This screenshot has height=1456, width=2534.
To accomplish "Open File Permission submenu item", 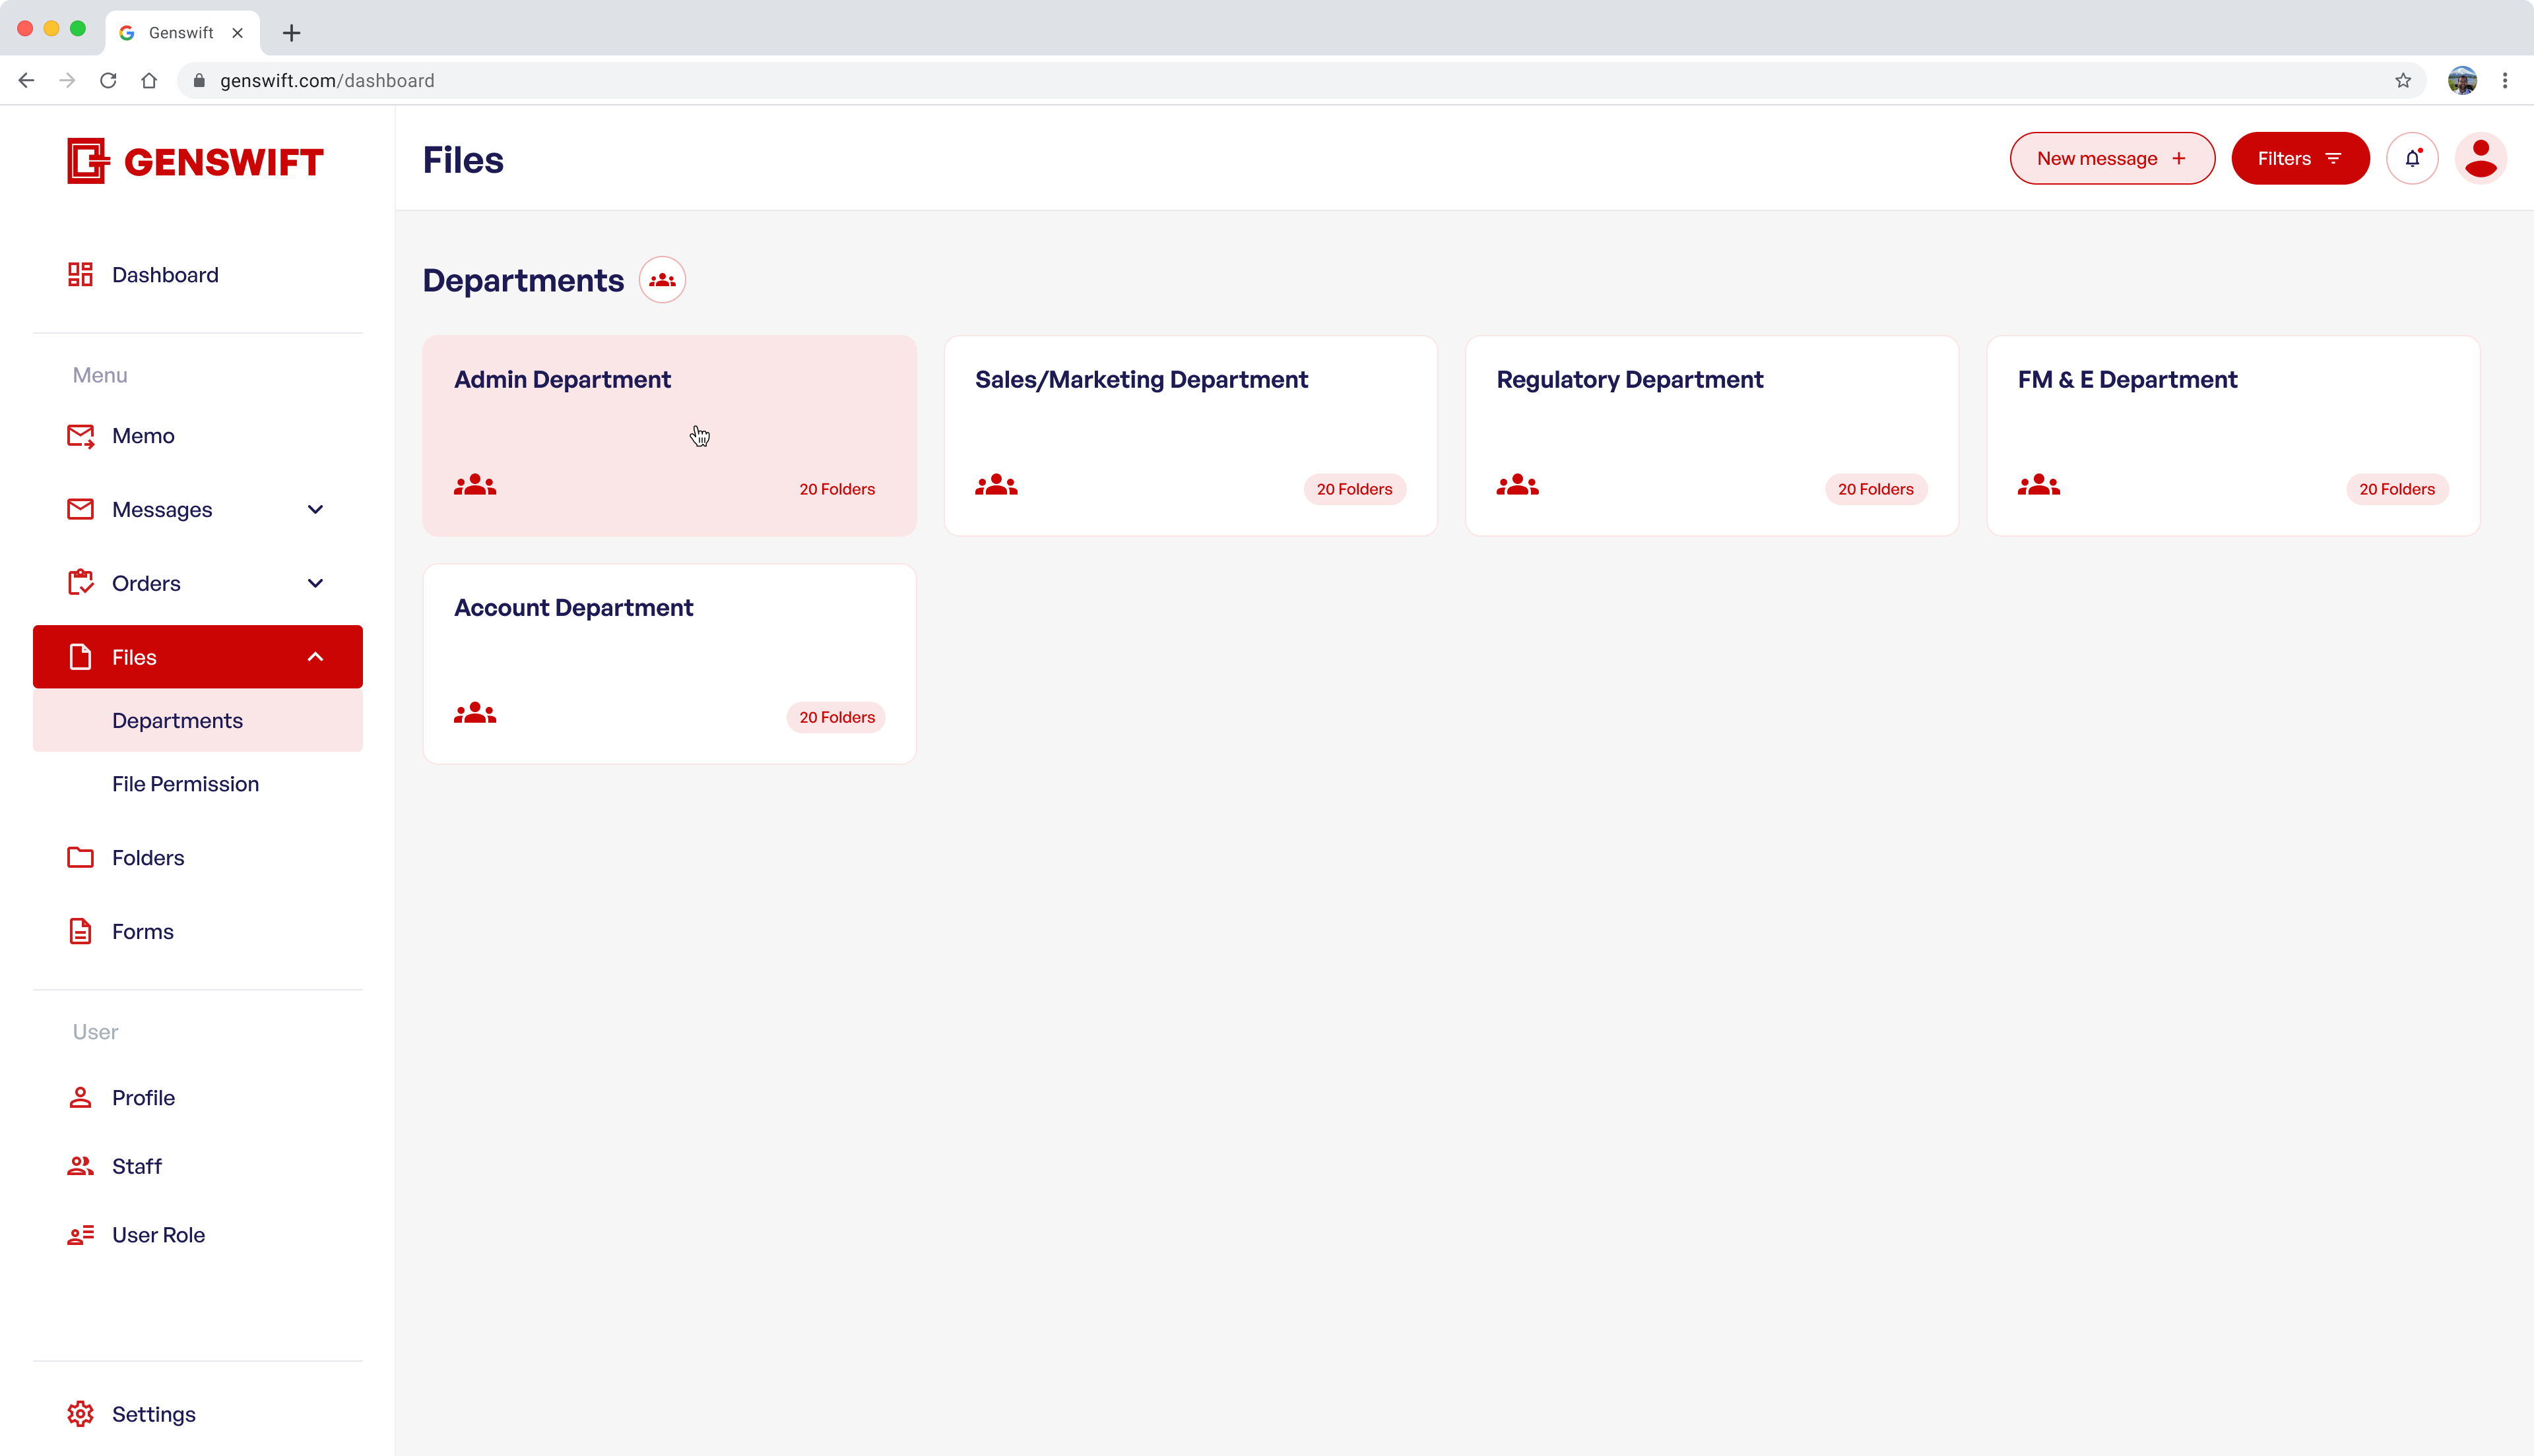I will point(185,784).
